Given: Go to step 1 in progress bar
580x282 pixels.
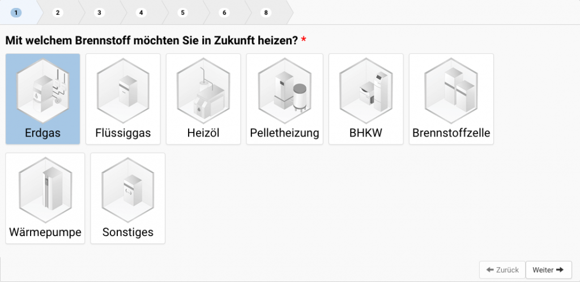Looking at the screenshot, I should pos(16,12).
